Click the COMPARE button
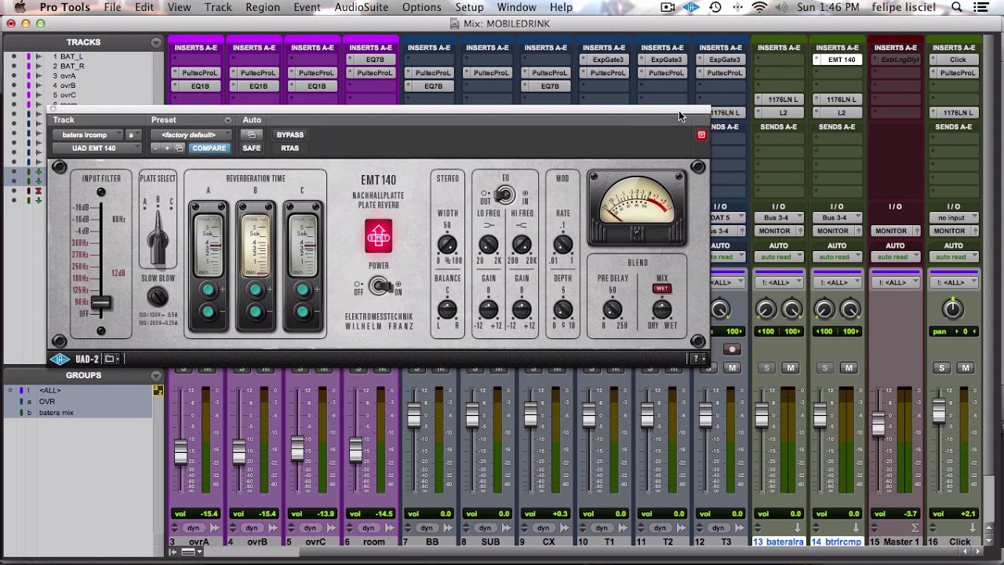 [209, 148]
